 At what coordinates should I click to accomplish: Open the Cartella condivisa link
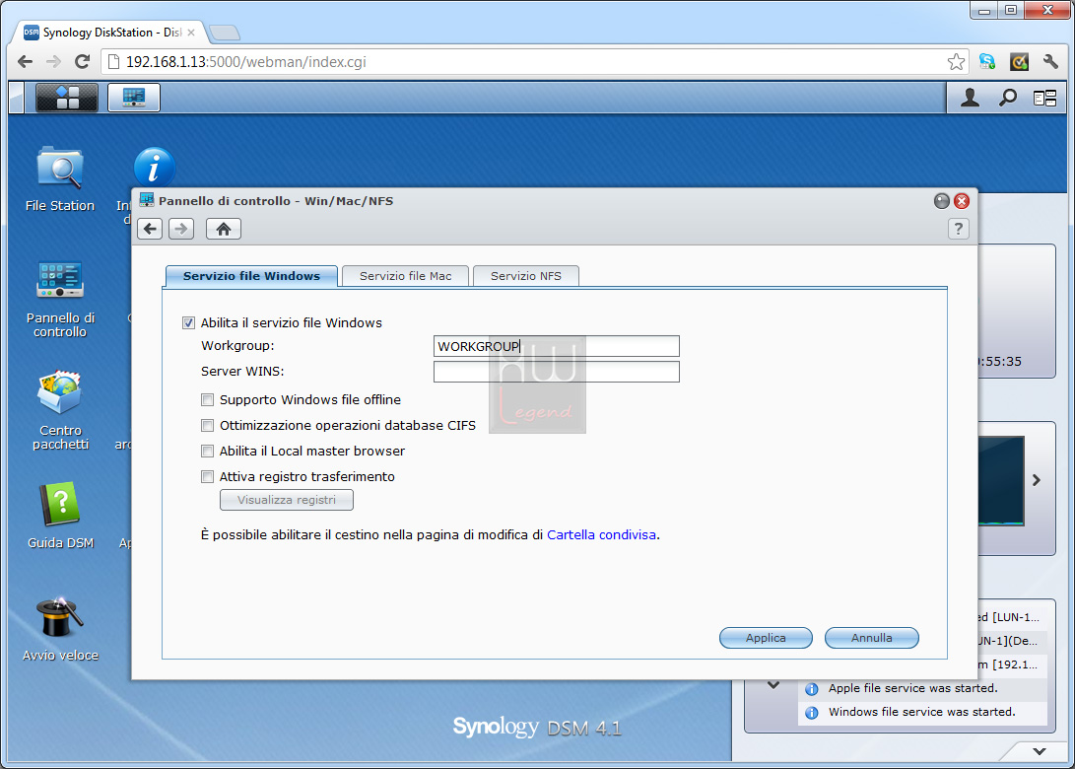coord(601,534)
